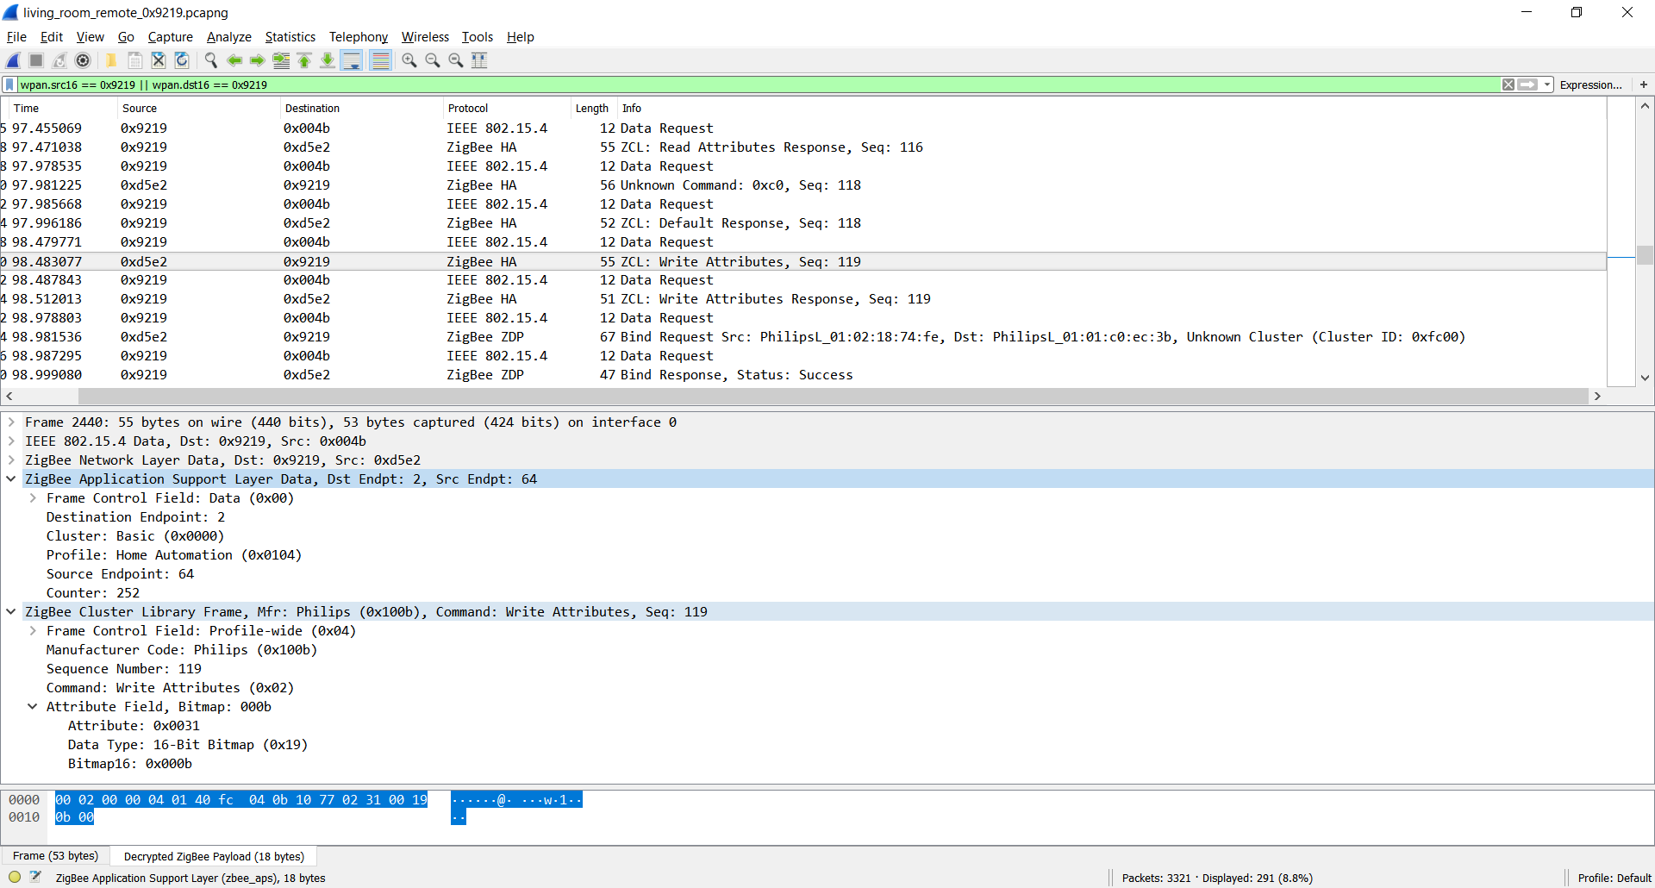This screenshot has width=1655, height=888.
Task: Click the packet list vertical scrollbar thumb
Action: click(x=1645, y=255)
